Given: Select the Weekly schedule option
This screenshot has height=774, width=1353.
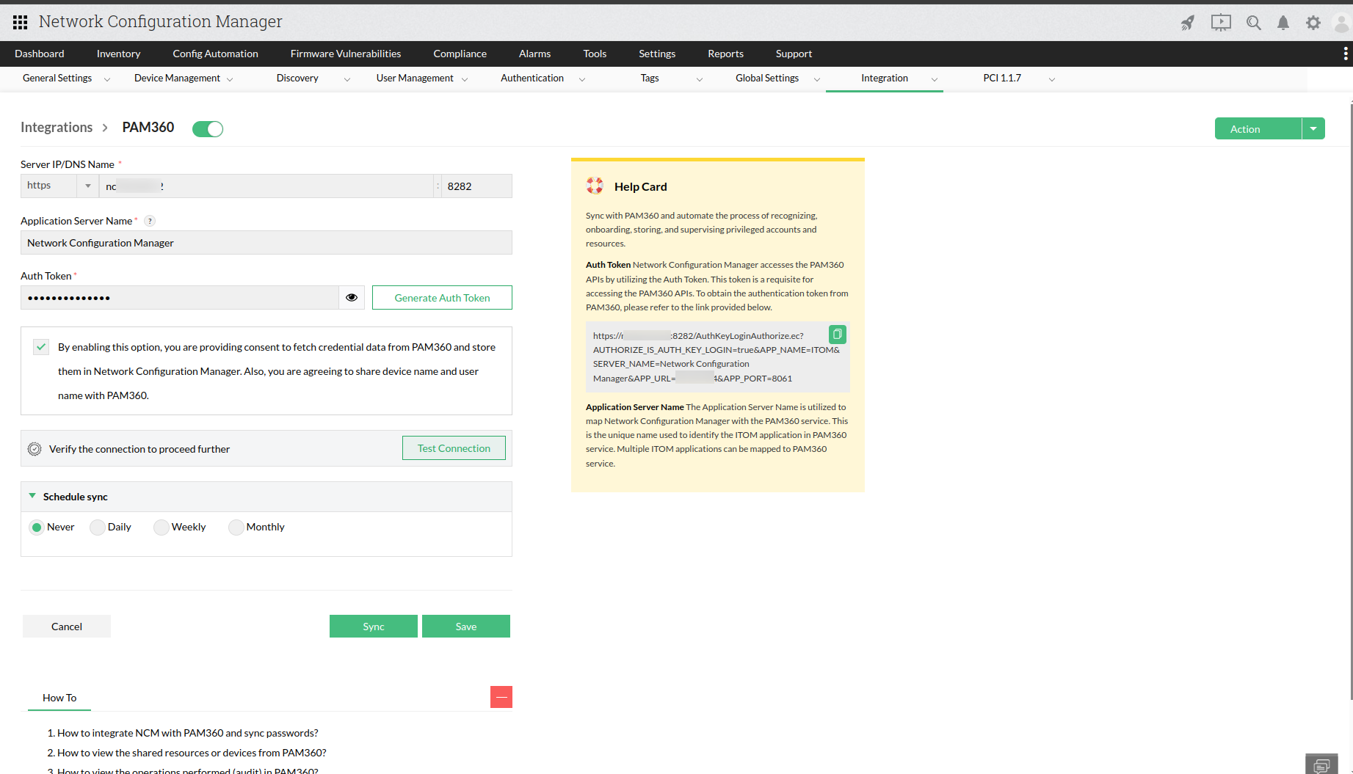Looking at the screenshot, I should [161, 527].
